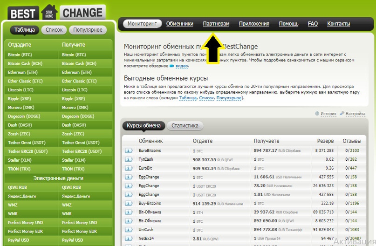Switch to the Популярное tab

click(x=88, y=30)
